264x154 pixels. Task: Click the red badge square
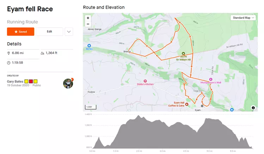pos(31,81)
